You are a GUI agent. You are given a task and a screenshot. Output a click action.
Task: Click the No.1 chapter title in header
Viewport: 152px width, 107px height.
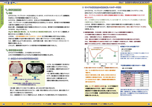134,2
